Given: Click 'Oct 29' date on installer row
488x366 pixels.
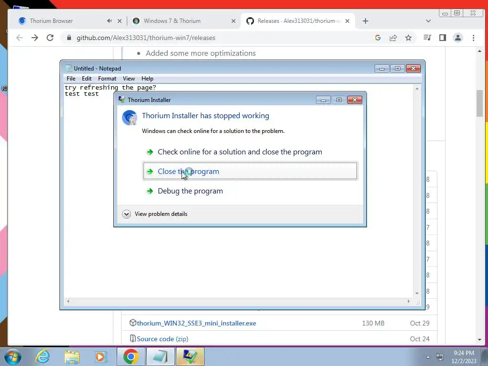Looking at the screenshot, I should point(419,323).
